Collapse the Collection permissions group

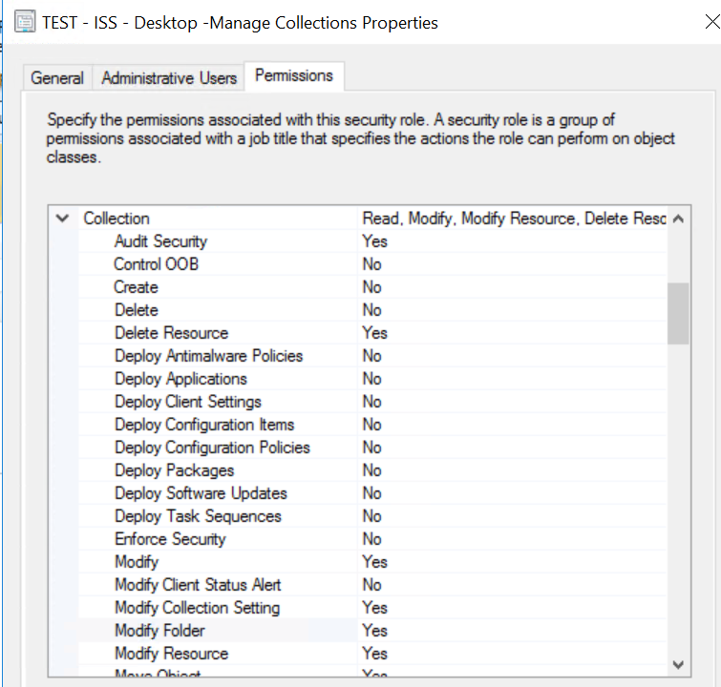tap(62, 218)
